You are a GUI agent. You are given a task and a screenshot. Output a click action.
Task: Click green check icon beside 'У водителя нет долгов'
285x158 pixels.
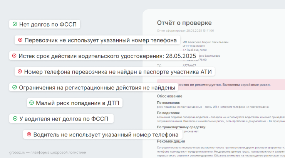(15, 119)
